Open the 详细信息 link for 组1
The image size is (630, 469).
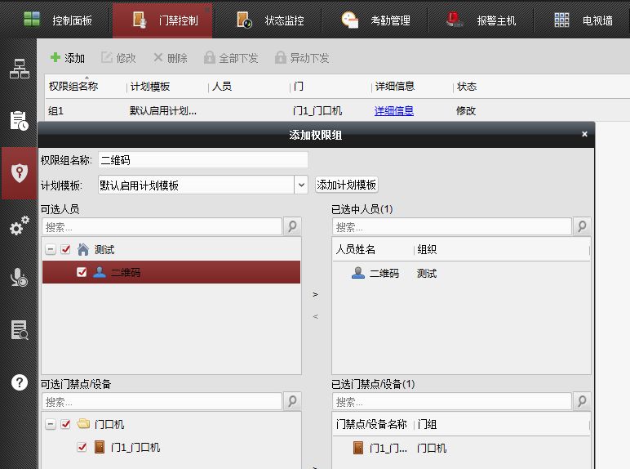pyautogui.click(x=394, y=110)
